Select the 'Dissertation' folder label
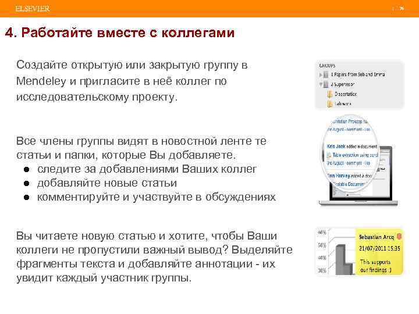419x314 pixels. pos(346,94)
